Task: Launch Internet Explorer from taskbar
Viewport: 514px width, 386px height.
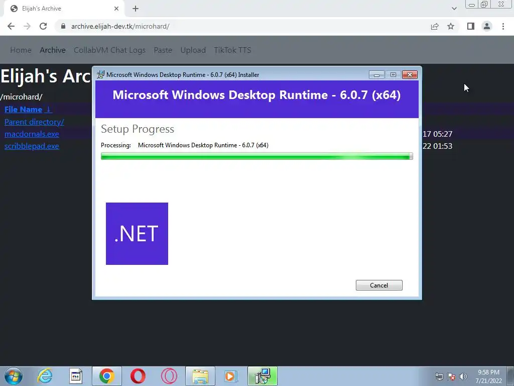Action: tap(45, 376)
